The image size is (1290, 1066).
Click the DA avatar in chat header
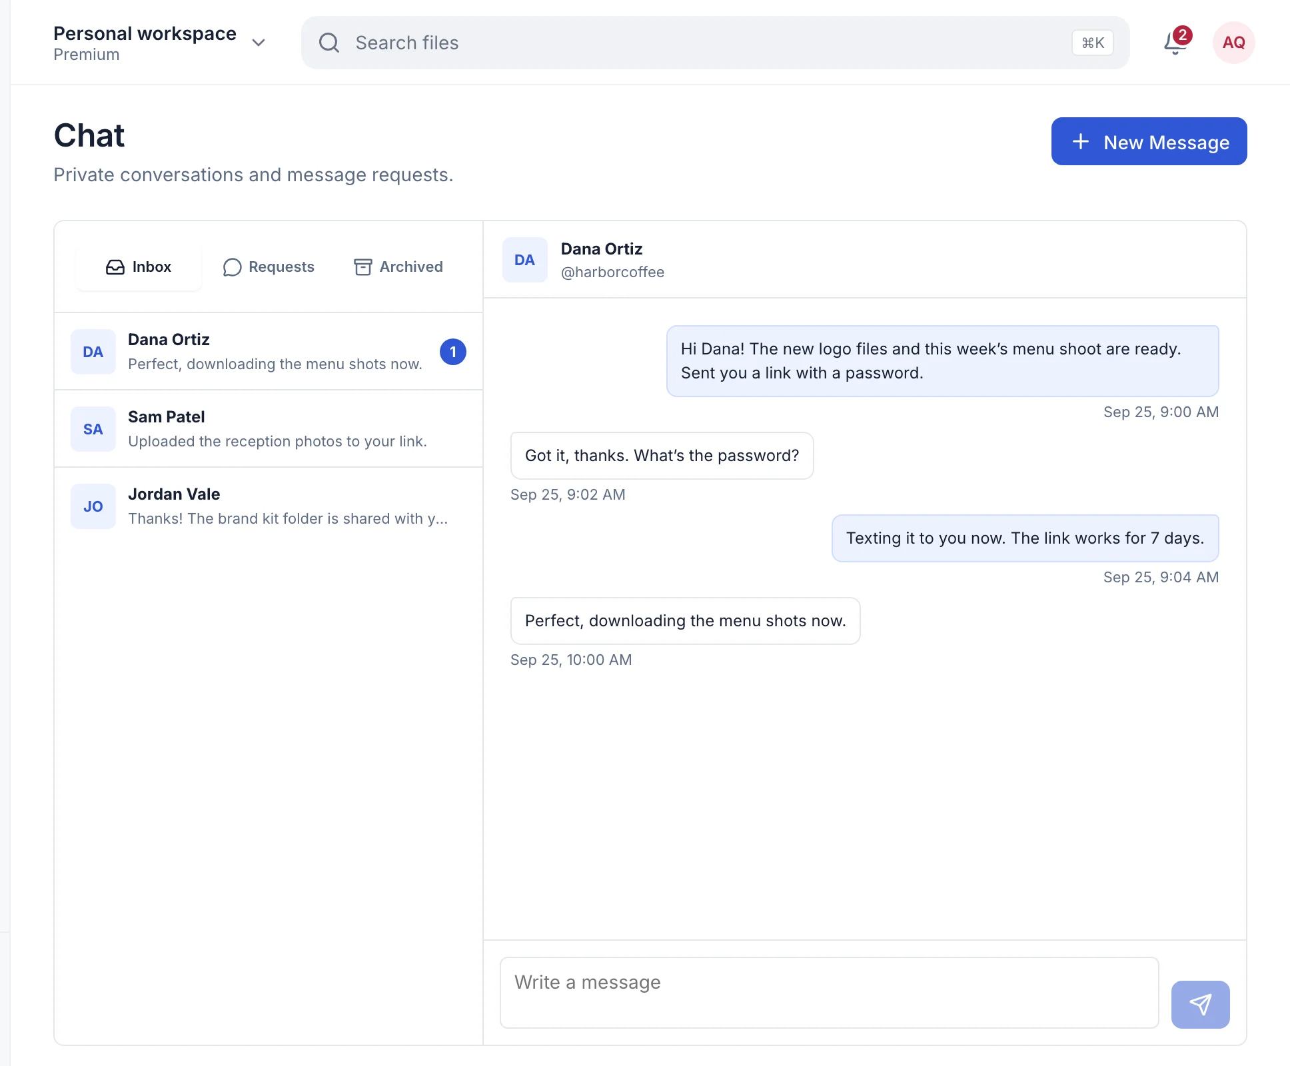click(x=524, y=260)
